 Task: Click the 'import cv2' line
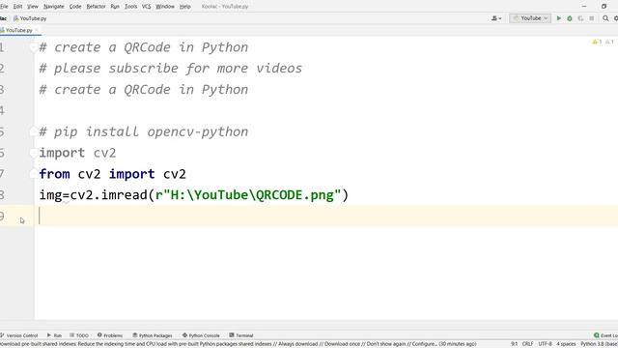point(77,153)
